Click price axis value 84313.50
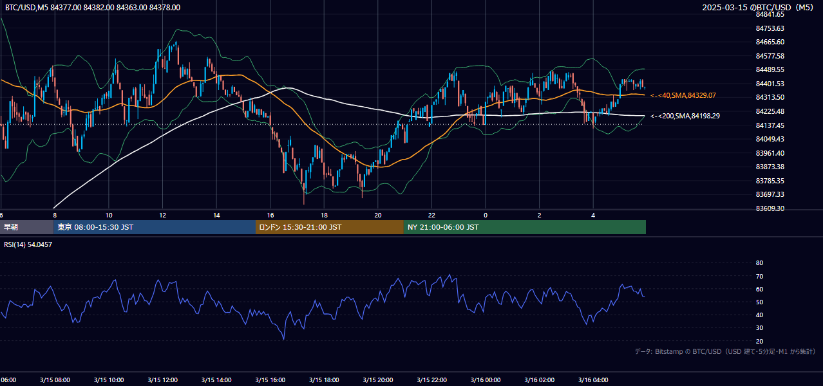Screen dimensions: 823x386 pyautogui.click(x=770, y=97)
